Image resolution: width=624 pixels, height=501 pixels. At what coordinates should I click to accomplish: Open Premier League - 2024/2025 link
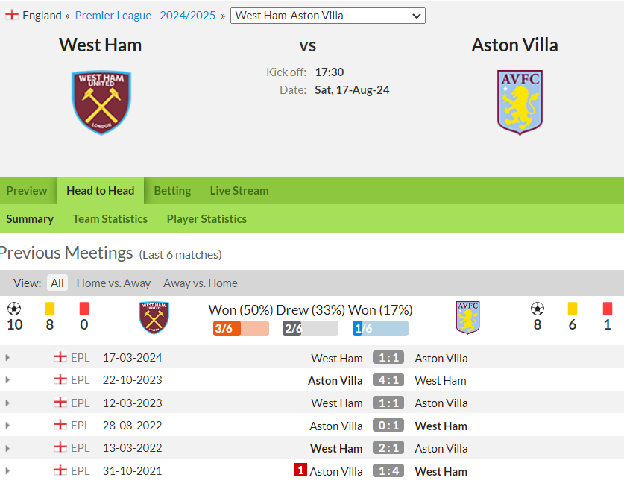coord(145,16)
